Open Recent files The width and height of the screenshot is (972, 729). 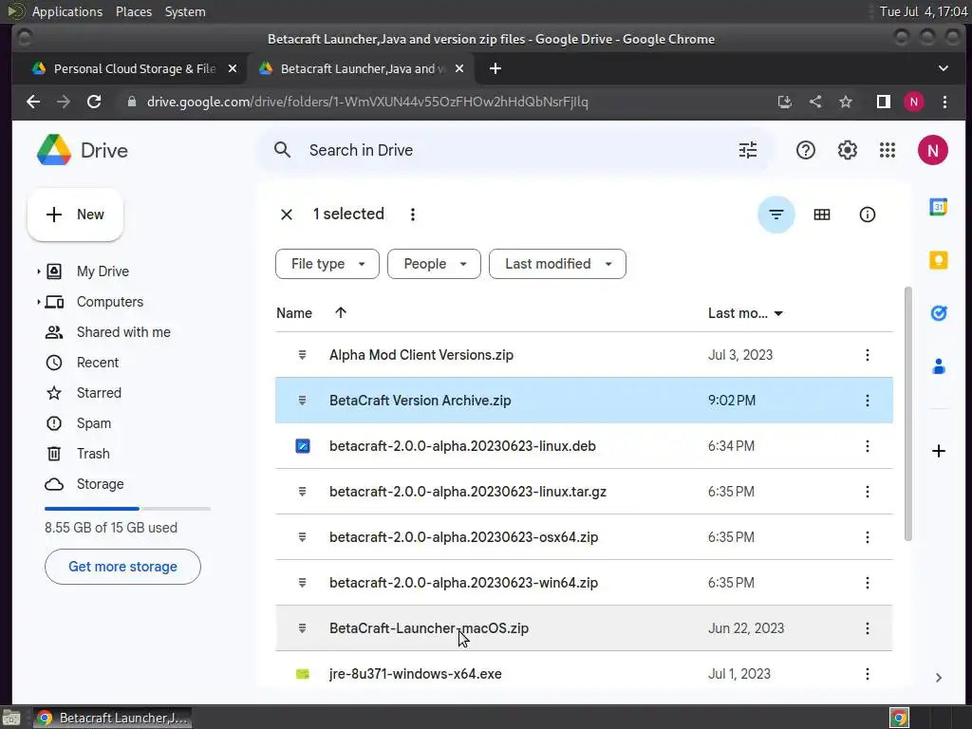pos(98,363)
